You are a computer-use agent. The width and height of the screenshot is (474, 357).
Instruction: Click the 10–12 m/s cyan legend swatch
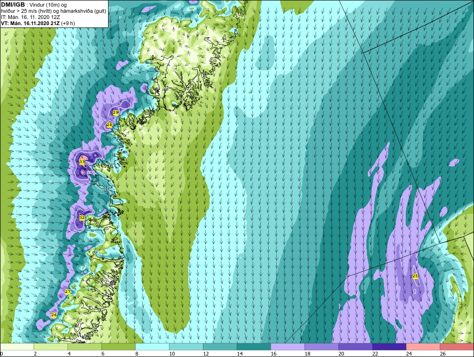186,347
